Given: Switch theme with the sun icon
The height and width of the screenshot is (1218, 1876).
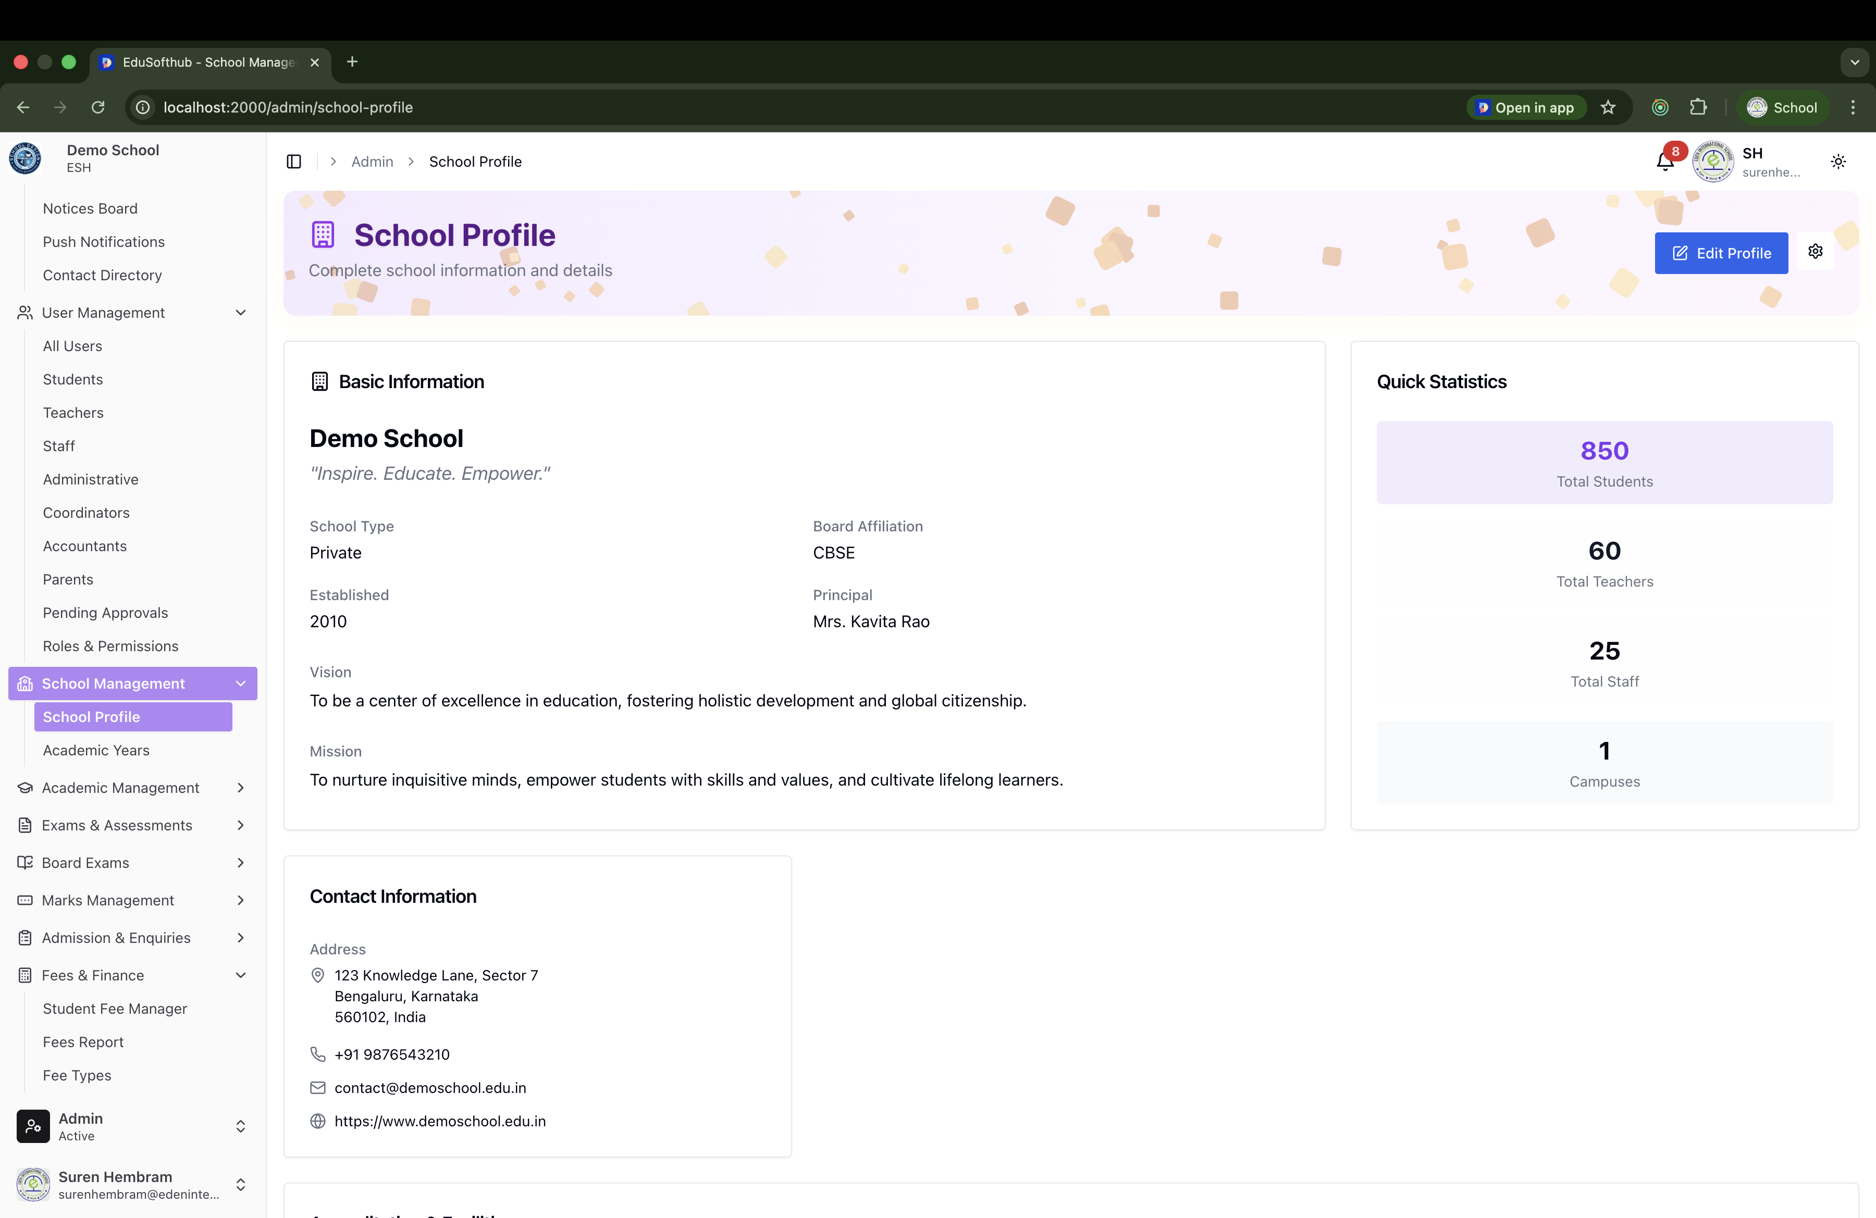Looking at the screenshot, I should [x=1838, y=161].
